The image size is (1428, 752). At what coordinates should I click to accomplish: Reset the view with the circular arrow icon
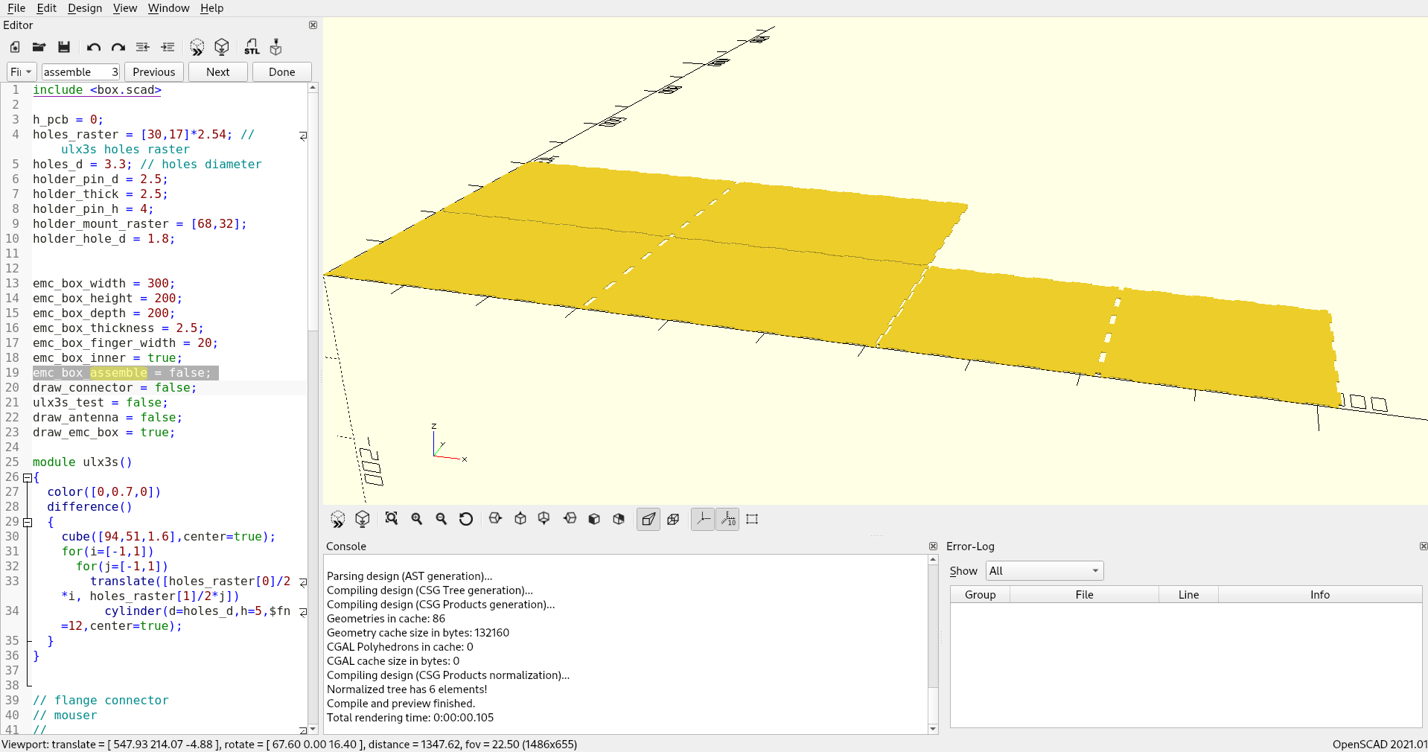pyautogui.click(x=466, y=519)
